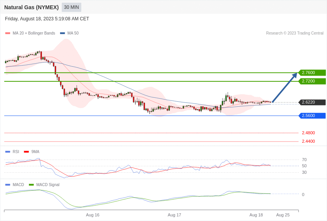Click the MA 50 legend swatch
The image size is (327, 221).
coord(62,33)
